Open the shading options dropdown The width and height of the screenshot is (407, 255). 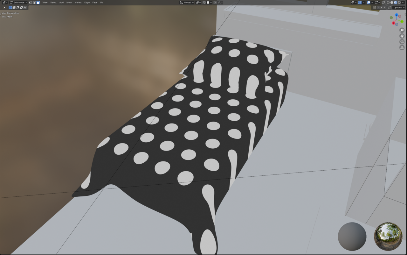403,3
